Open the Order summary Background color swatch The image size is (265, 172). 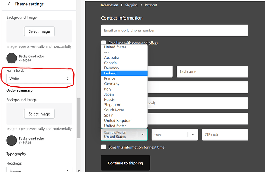coord(12,141)
